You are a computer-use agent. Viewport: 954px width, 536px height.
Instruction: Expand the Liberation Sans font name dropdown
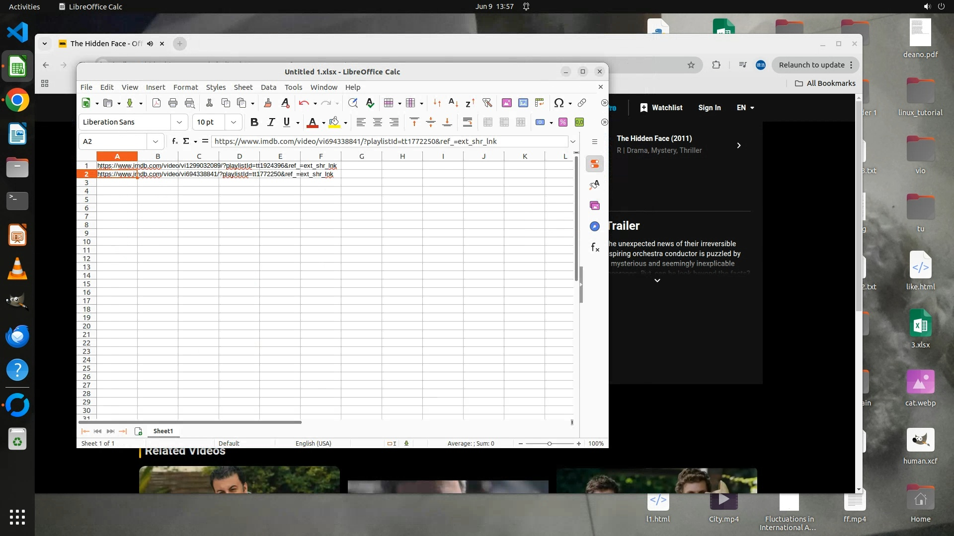[x=179, y=122]
